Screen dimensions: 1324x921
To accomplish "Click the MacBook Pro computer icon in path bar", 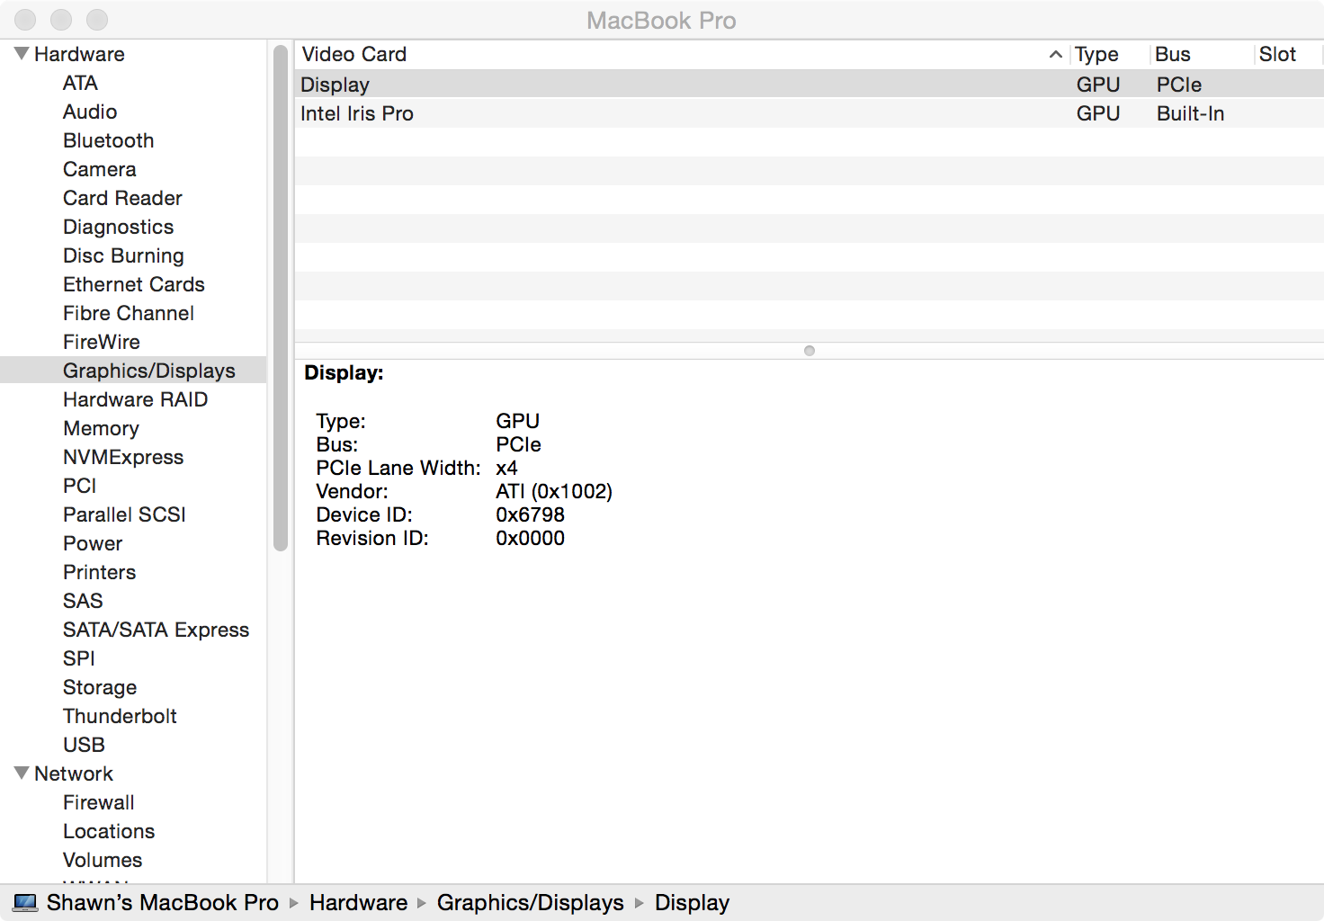I will tap(26, 902).
